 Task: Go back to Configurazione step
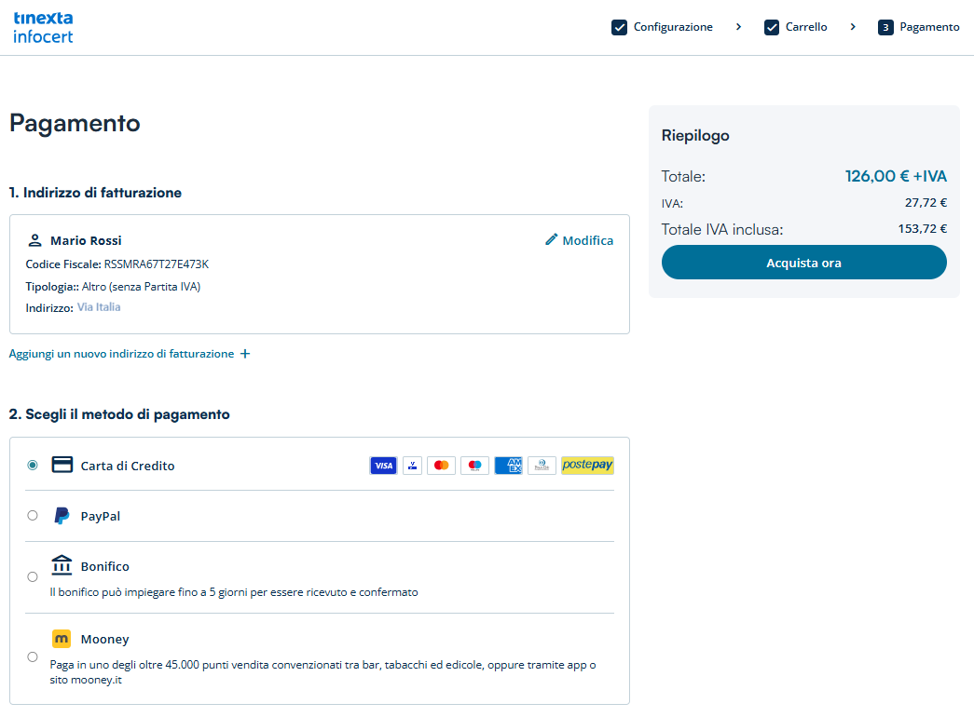coord(663,27)
